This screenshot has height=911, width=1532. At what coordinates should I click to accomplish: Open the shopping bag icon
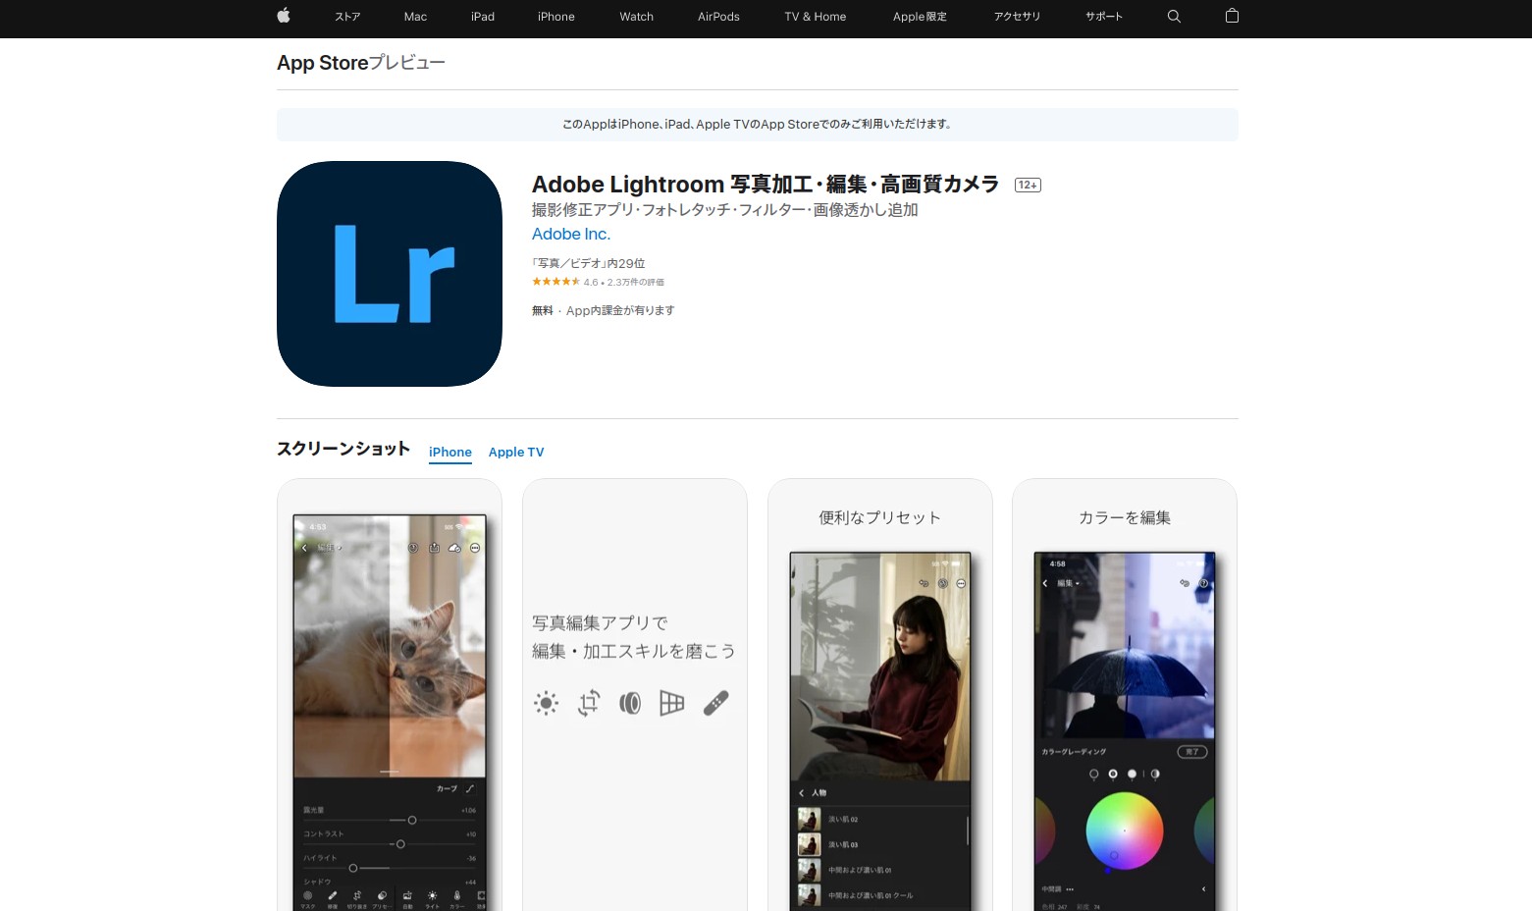point(1232,16)
